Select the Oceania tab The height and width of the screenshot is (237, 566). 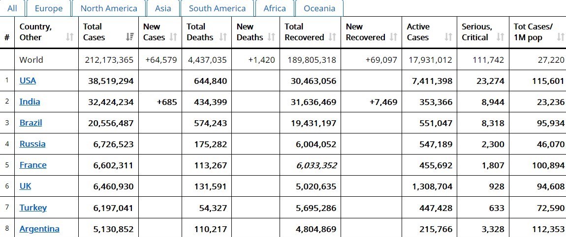pyautogui.click(x=319, y=8)
